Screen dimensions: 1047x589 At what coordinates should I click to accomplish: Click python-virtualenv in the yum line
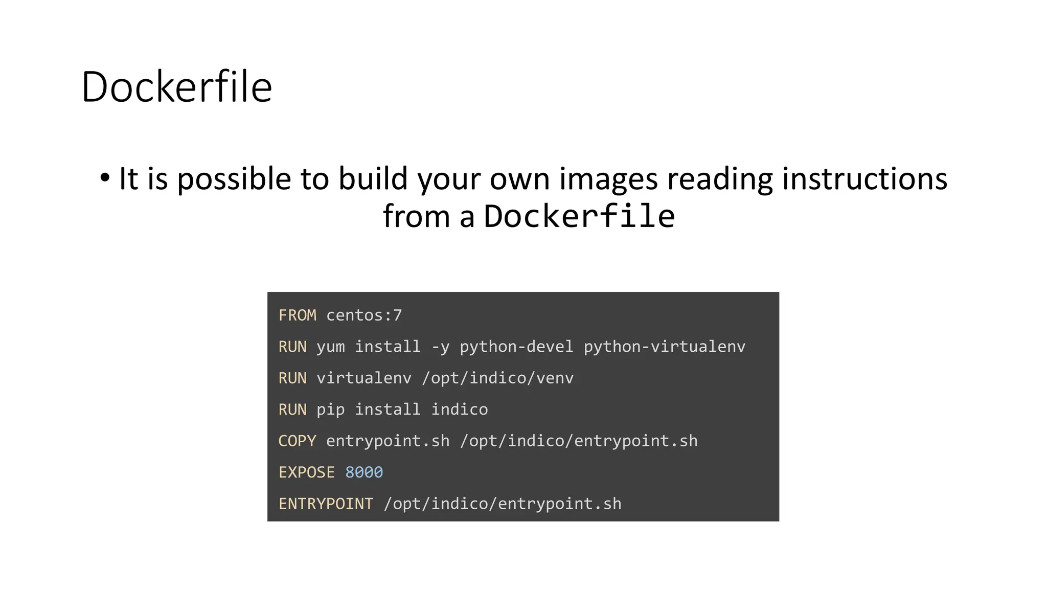(664, 347)
